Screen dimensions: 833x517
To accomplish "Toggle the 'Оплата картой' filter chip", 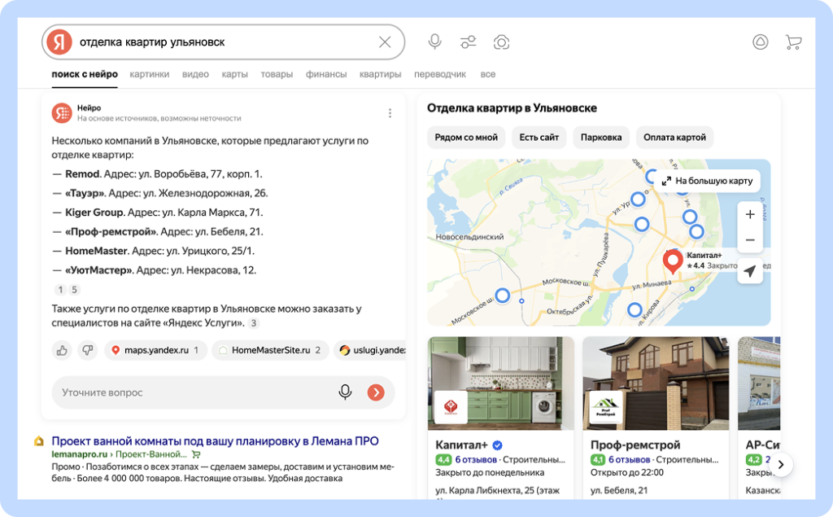I will coord(674,138).
